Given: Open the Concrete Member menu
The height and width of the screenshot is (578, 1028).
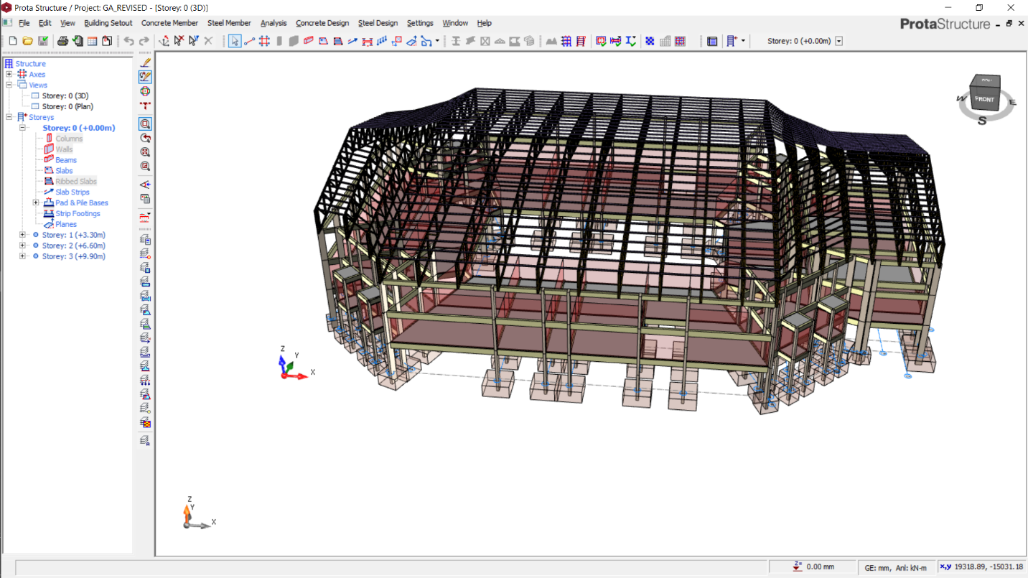Looking at the screenshot, I should [x=169, y=23].
